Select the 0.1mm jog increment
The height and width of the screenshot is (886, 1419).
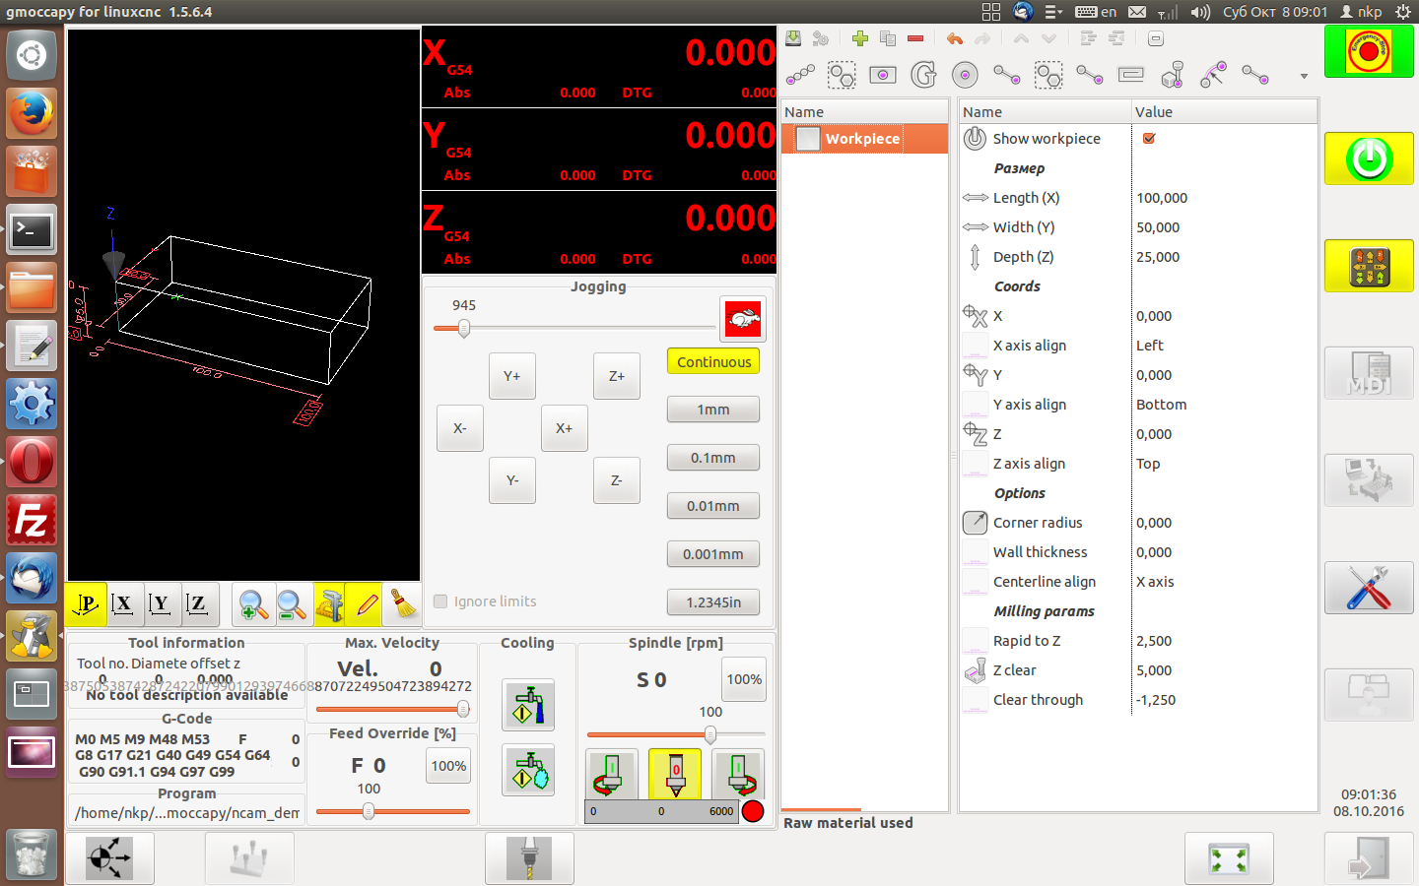pyautogui.click(x=712, y=458)
